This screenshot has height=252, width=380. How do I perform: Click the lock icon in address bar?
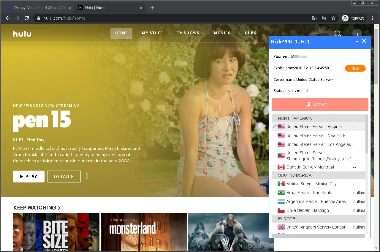(x=39, y=18)
